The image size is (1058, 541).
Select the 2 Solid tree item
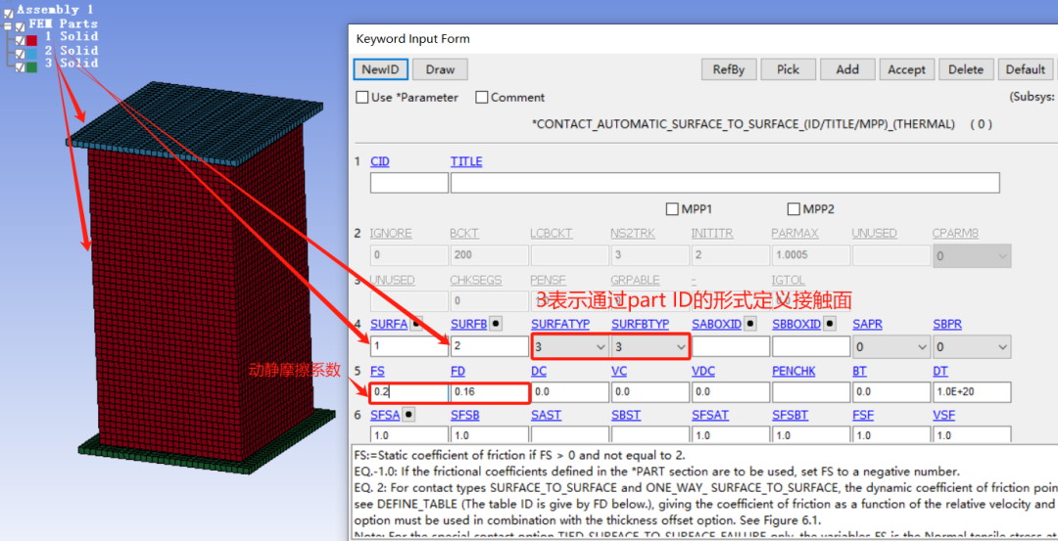coord(72,51)
